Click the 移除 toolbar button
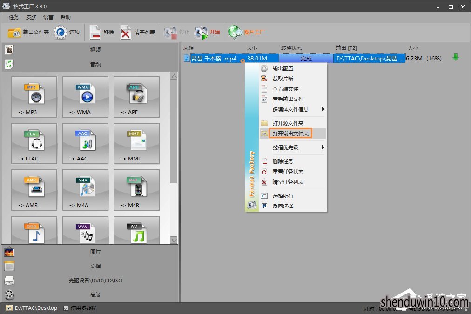The height and width of the screenshot is (314, 471). coord(102,32)
